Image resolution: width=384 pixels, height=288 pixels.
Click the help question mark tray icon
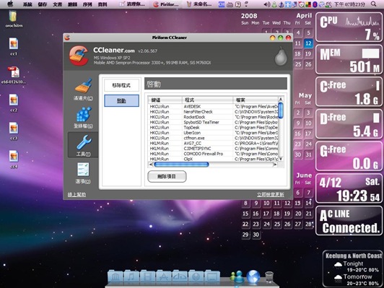237,4
